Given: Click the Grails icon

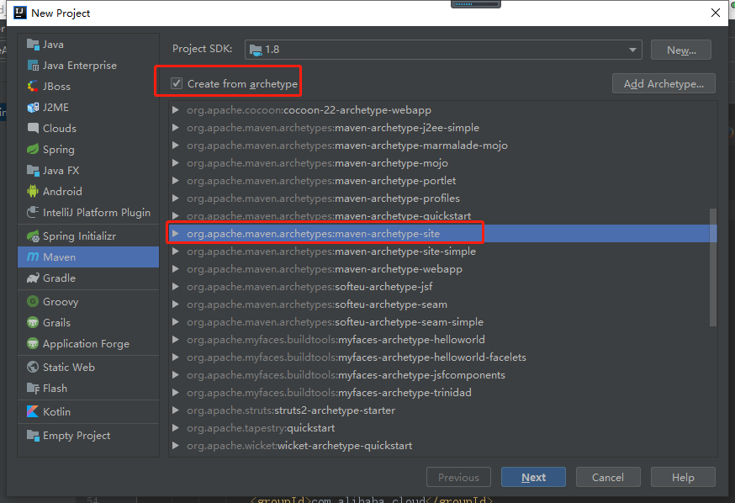Looking at the screenshot, I should click(33, 322).
